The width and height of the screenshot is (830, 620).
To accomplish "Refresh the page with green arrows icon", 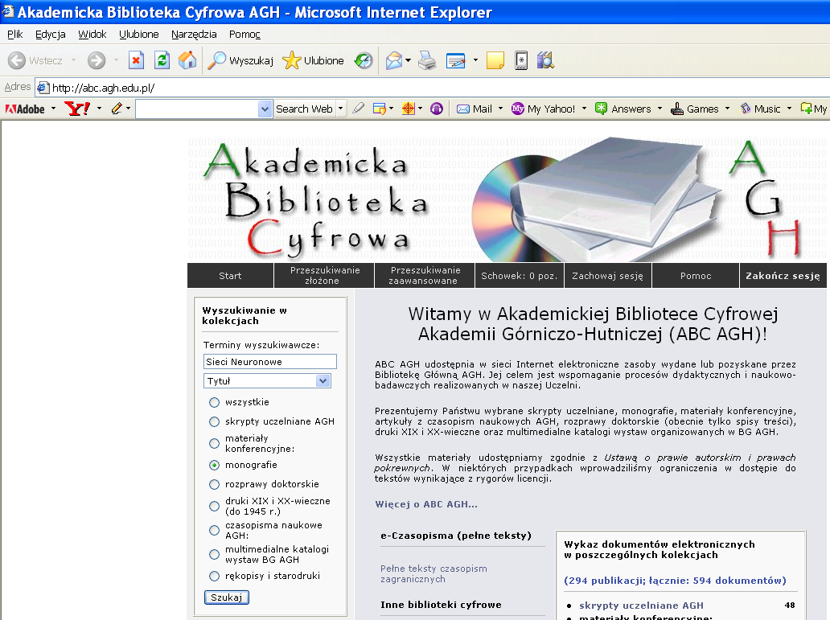I will pos(162,60).
